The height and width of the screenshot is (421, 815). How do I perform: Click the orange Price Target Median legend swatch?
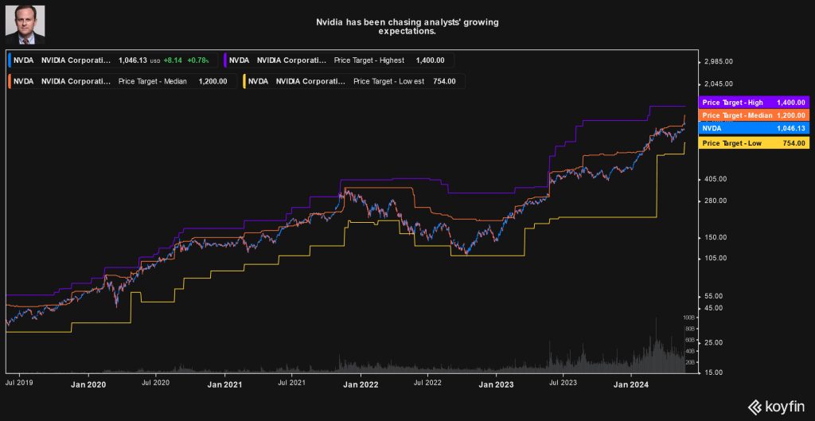pos(9,81)
